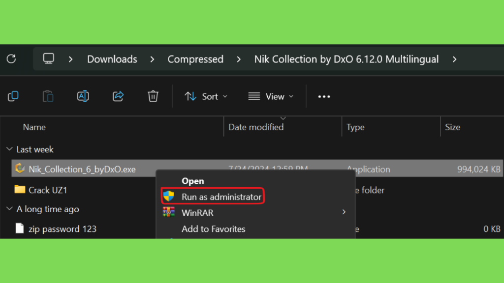Select the Nik_Collection_6_byDxO.exe file name

coord(82,169)
